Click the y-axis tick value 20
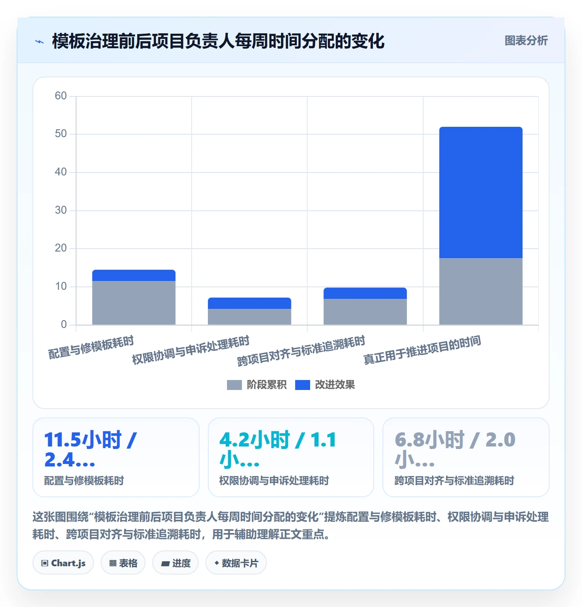Viewport: 582px width, 607px height. [x=61, y=248]
